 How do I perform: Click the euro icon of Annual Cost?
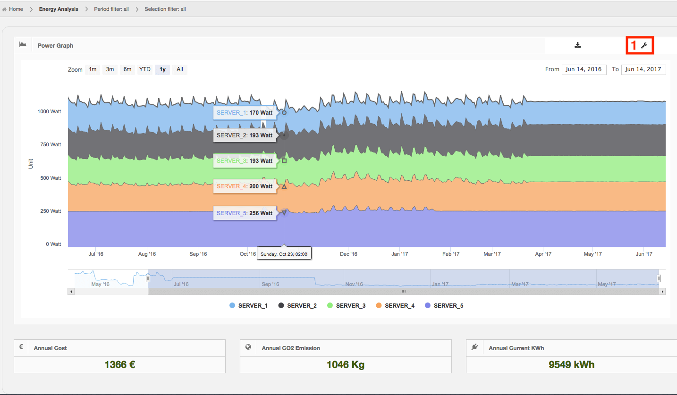click(21, 347)
